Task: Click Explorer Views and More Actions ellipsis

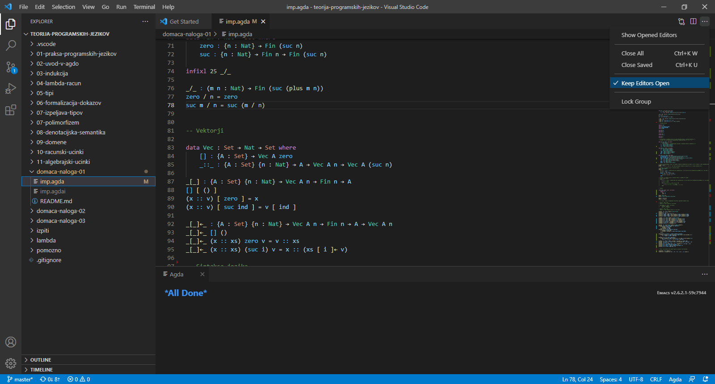Action: pos(145,21)
